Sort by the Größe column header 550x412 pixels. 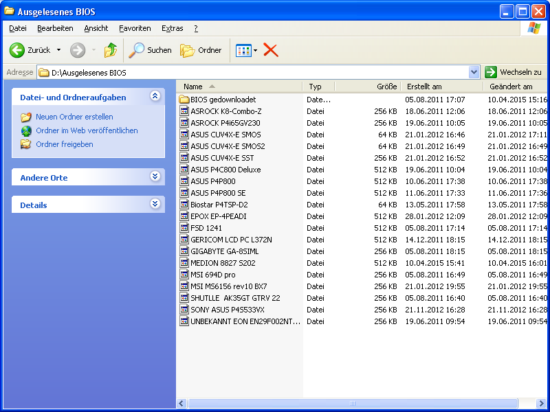point(368,87)
